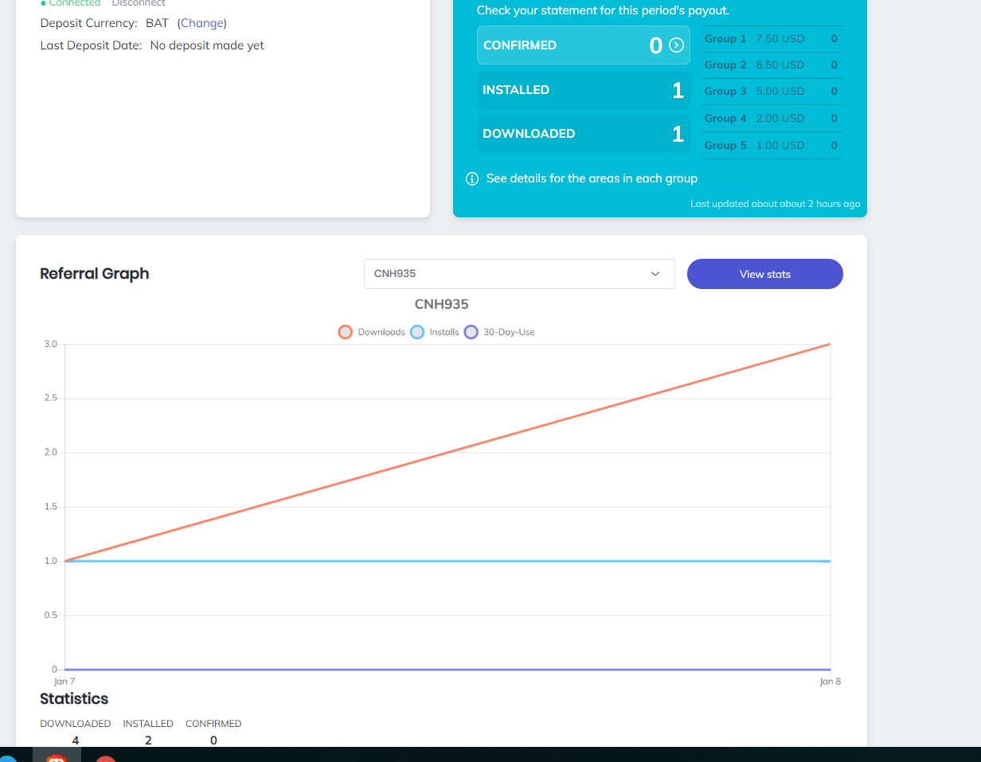Click the Change deposit currency link

(202, 23)
